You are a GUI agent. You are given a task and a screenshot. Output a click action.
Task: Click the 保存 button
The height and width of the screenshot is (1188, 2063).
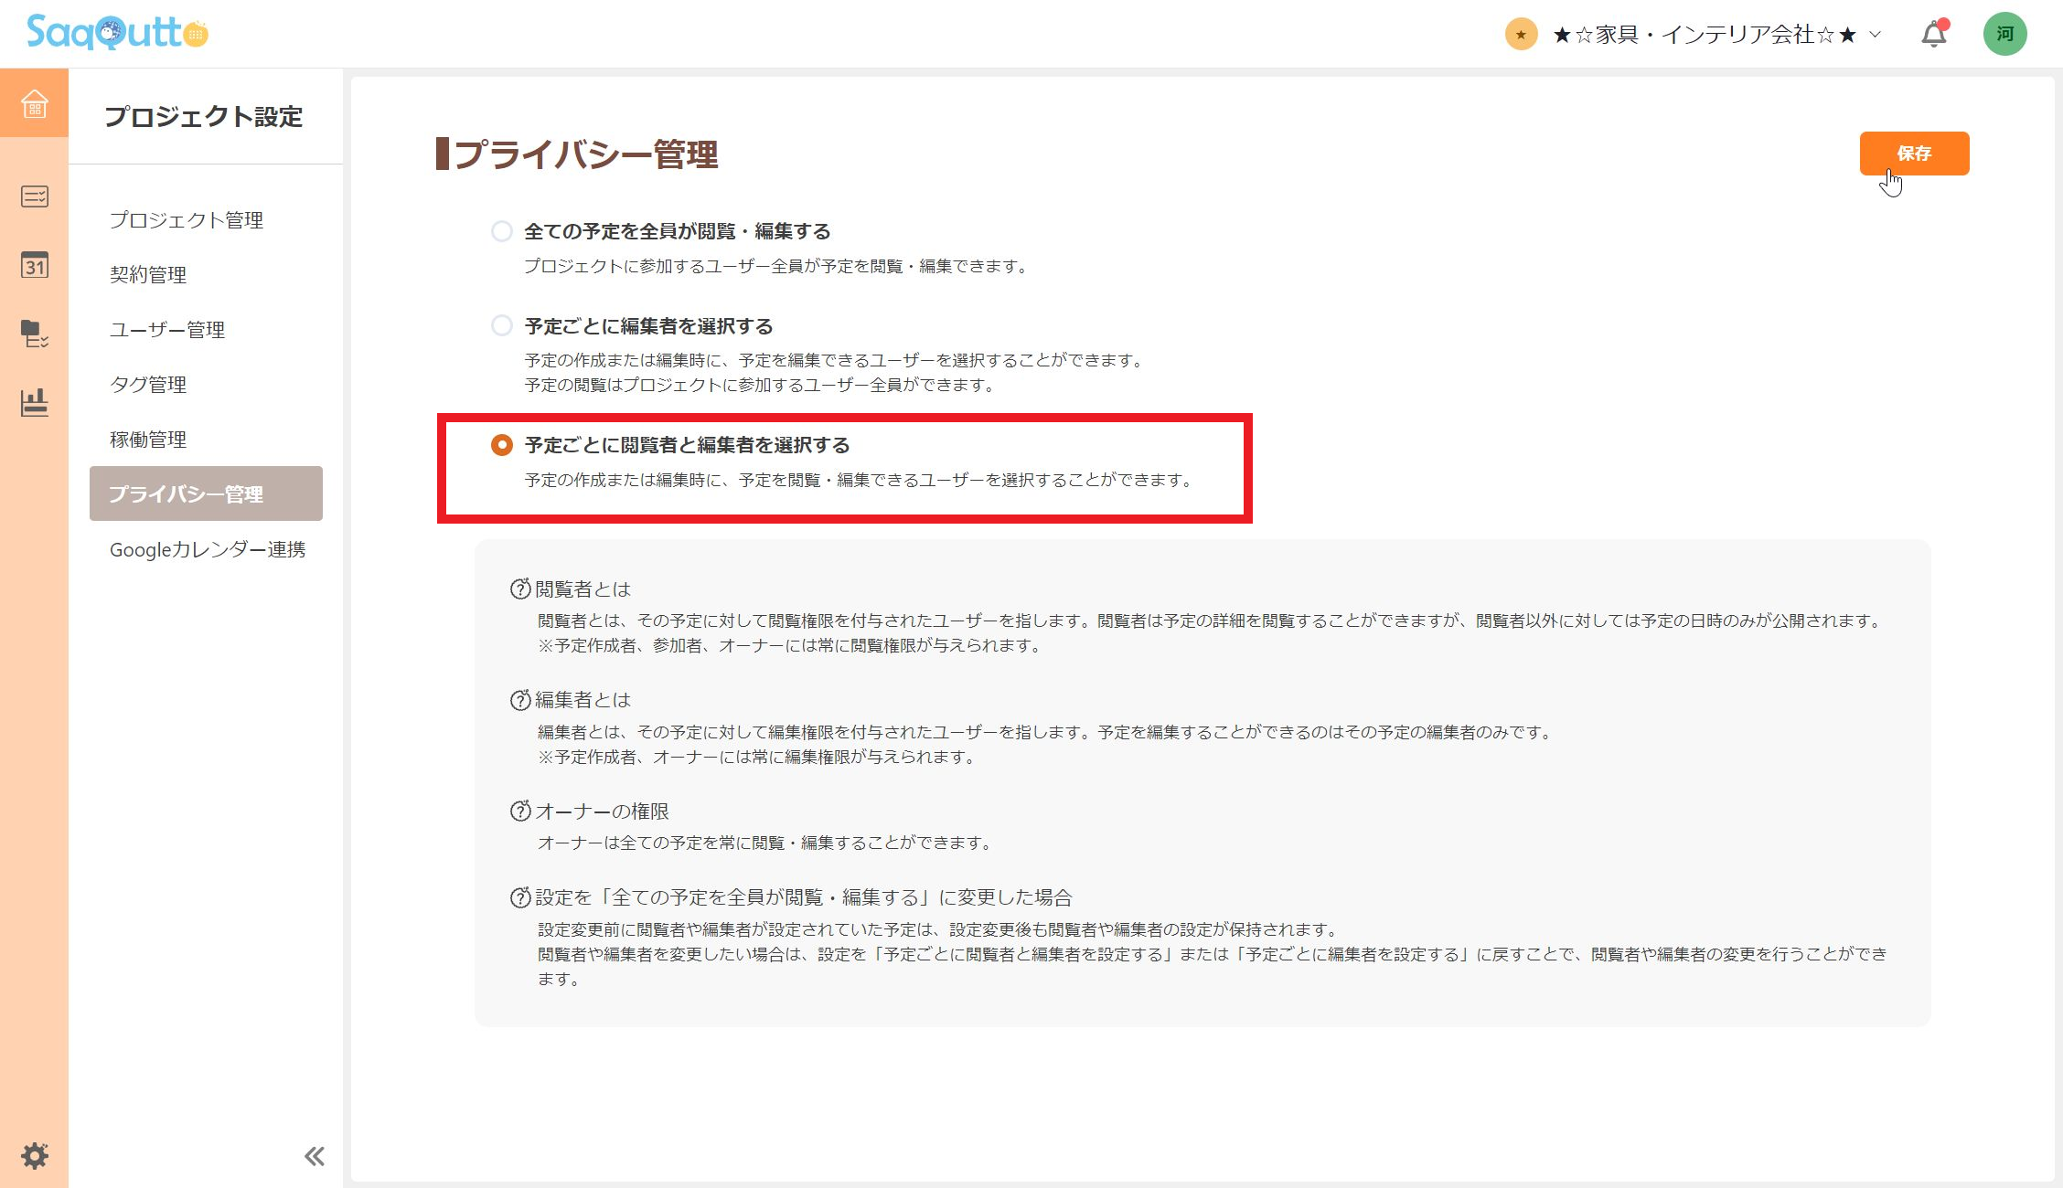[1914, 154]
